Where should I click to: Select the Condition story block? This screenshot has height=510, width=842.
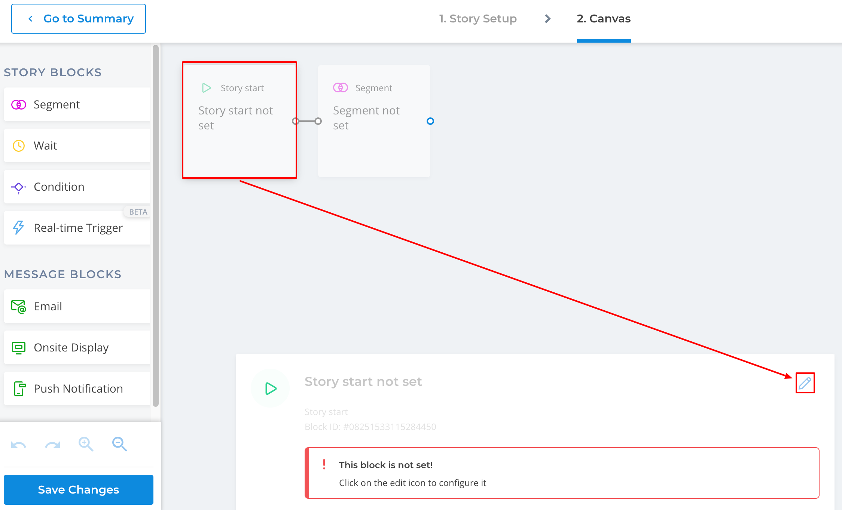[x=77, y=187]
